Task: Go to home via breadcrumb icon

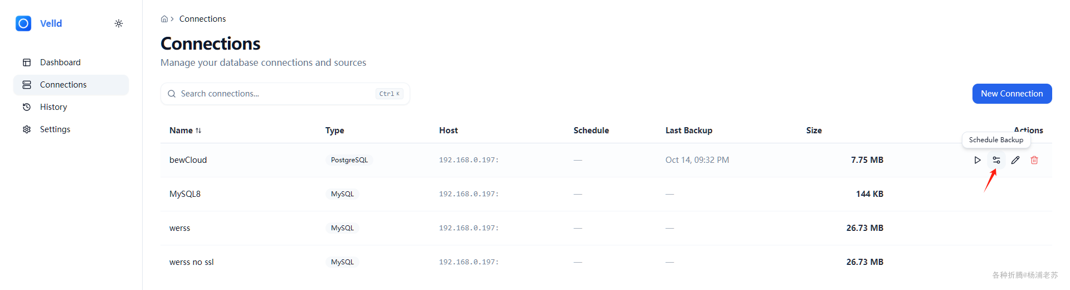Action: click(x=164, y=19)
